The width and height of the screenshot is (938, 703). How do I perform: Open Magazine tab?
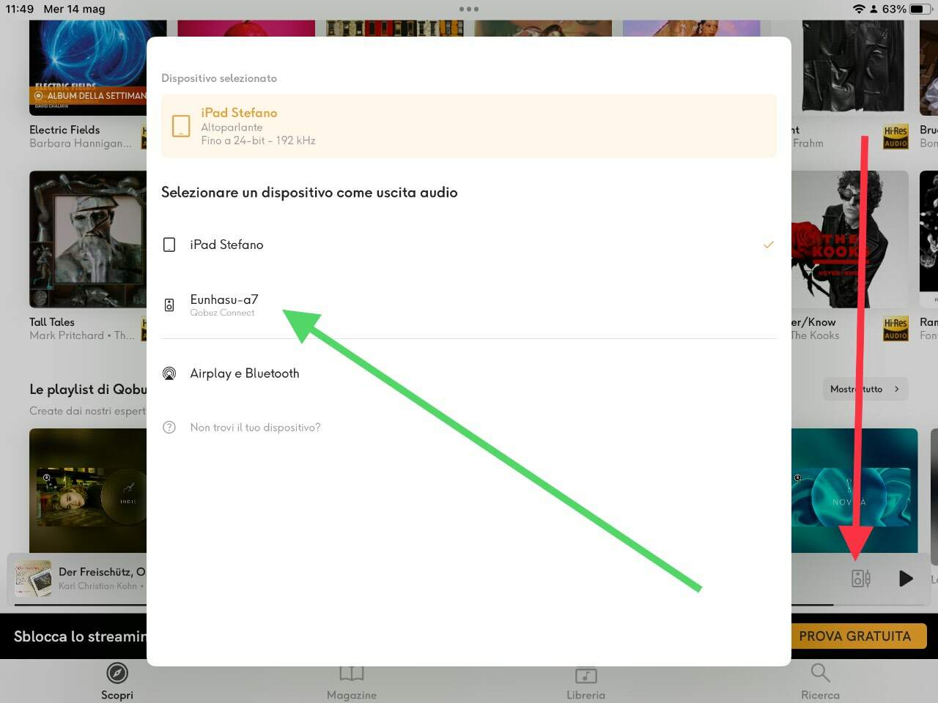(352, 681)
